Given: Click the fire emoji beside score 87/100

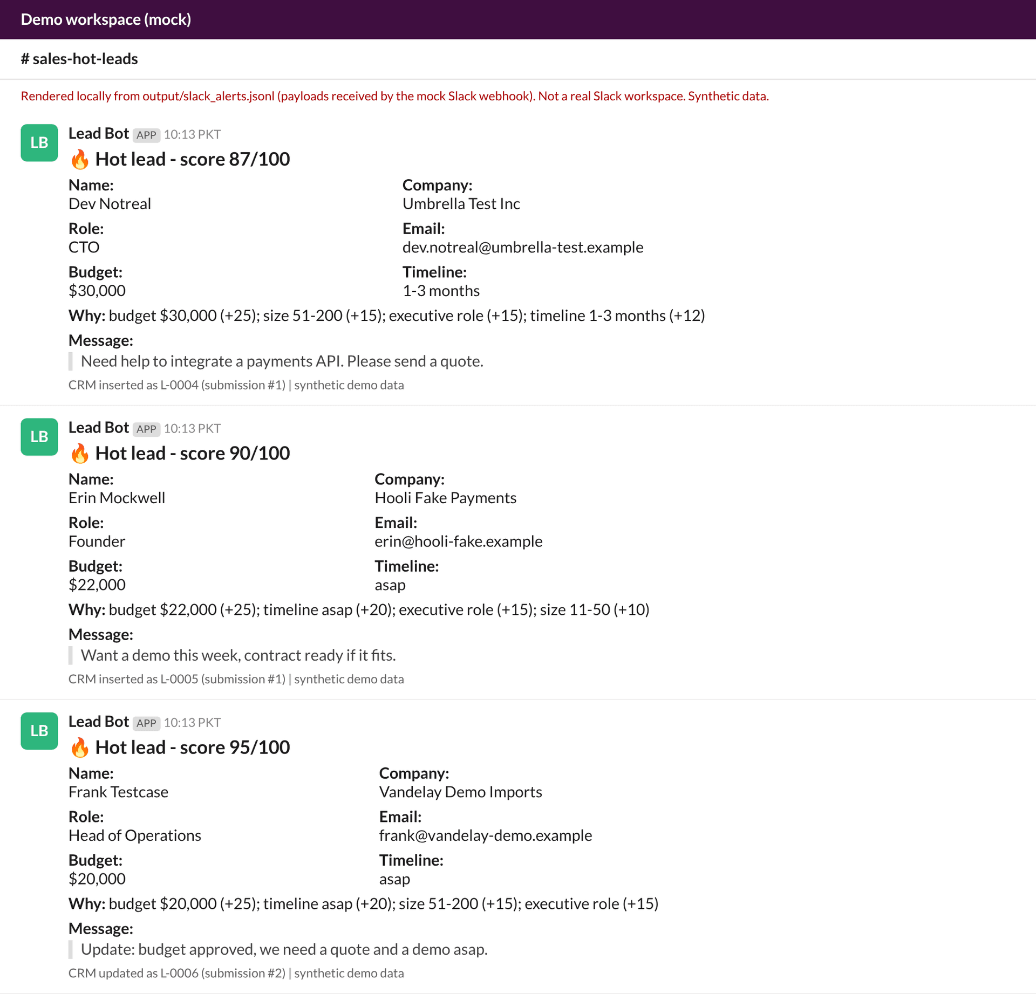Looking at the screenshot, I should 80,160.
